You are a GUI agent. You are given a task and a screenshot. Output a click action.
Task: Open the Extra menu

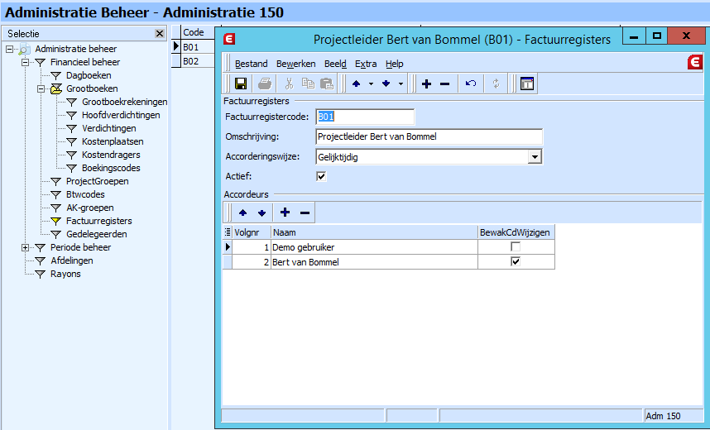366,64
